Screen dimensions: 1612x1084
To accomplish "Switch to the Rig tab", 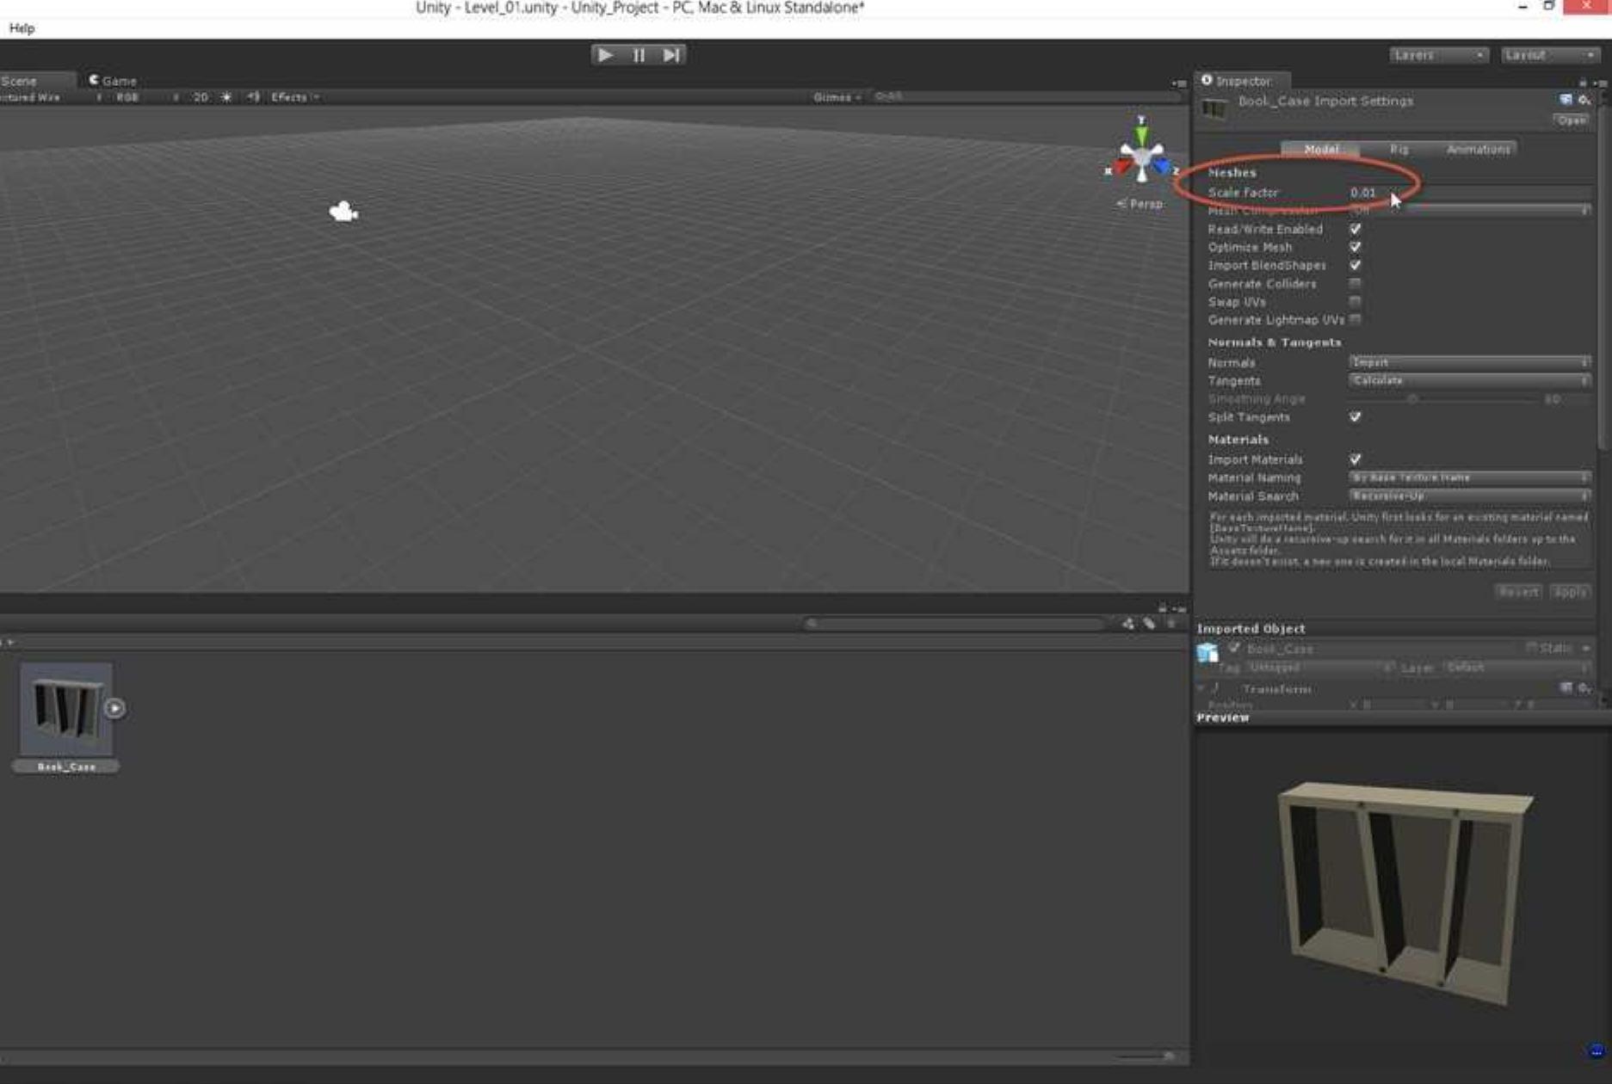I will pyautogui.click(x=1399, y=148).
